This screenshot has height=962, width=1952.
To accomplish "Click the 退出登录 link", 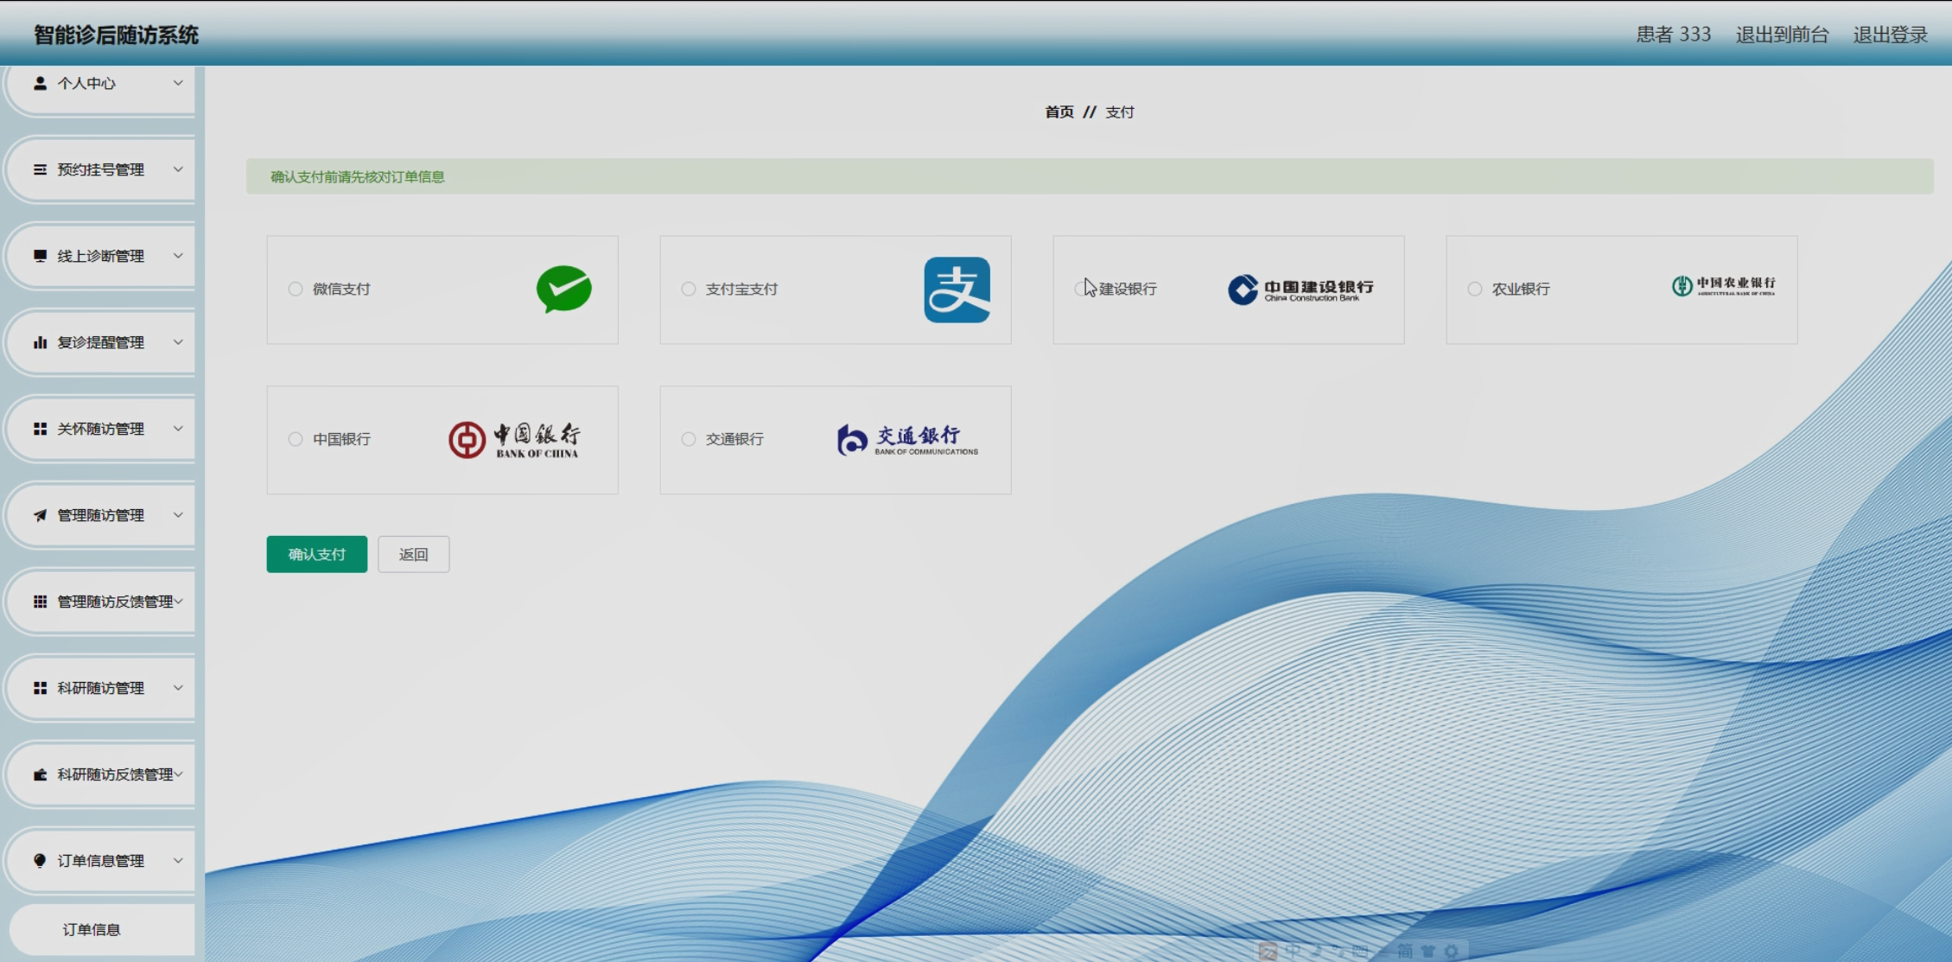I will tap(1890, 35).
